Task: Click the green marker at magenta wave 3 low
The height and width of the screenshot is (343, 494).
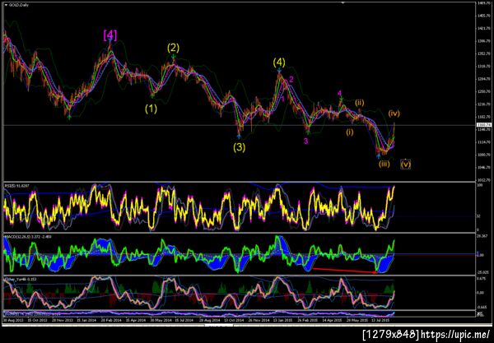Action: (308, 132)
